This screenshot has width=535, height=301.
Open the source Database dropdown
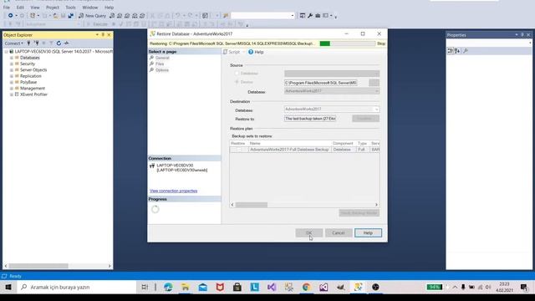[x=332, y=91]
